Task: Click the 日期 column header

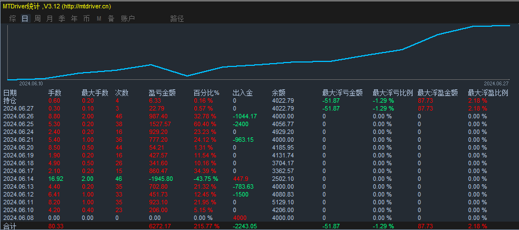Action: click(x=10, y=93)
